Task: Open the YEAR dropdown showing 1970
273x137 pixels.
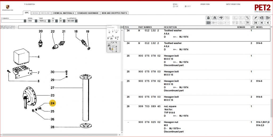Action: click(x=49, y=21)
